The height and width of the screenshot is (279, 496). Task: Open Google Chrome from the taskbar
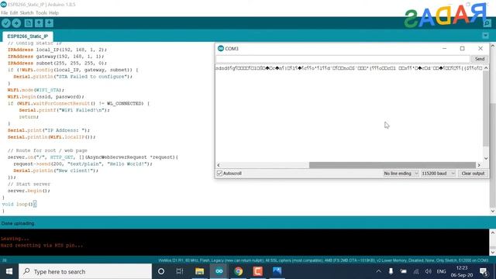pos(238,271)
